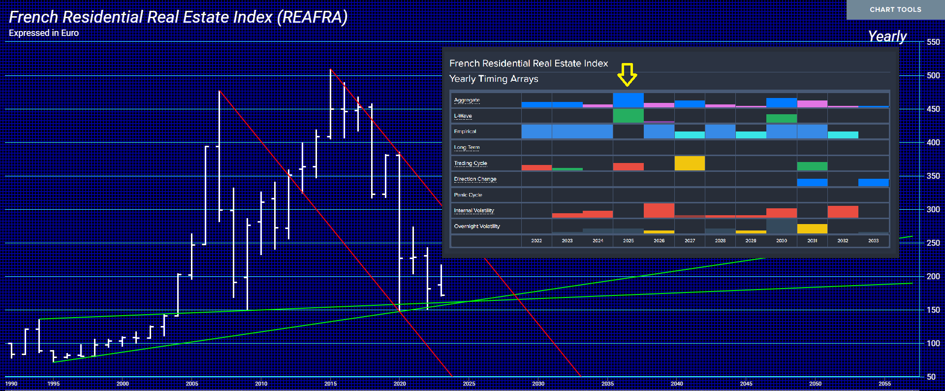Click the Aggregate row label
This screenshot has height=391, width=945.
tap(467, 100)
